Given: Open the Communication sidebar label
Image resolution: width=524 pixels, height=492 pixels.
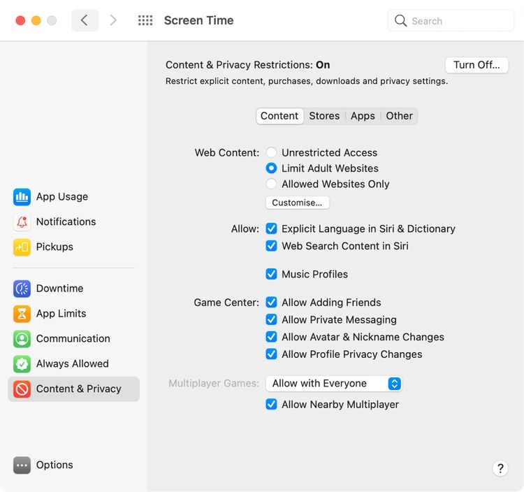Looking at the screenshot, I should [x=73, y=338].
